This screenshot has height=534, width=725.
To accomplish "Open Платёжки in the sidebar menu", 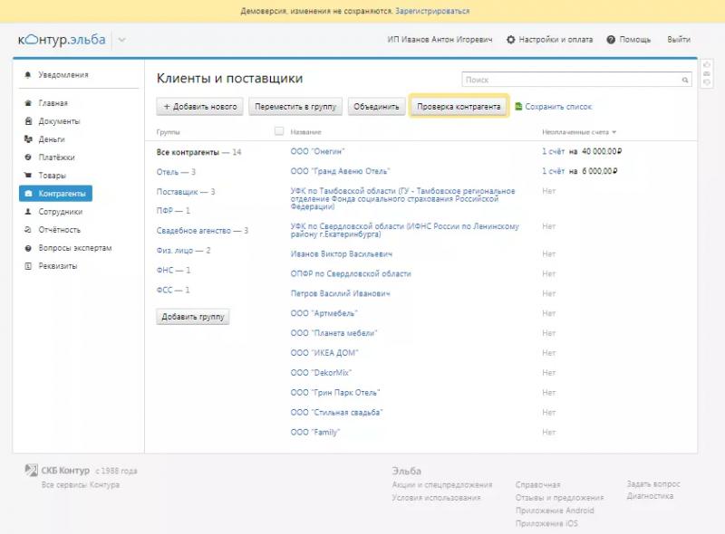I will tap(56, 157).
